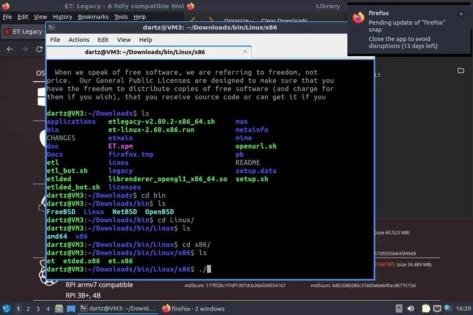Switch to workspace 2
The width and height of the screenshot is (473, 315).
[28, 309]
